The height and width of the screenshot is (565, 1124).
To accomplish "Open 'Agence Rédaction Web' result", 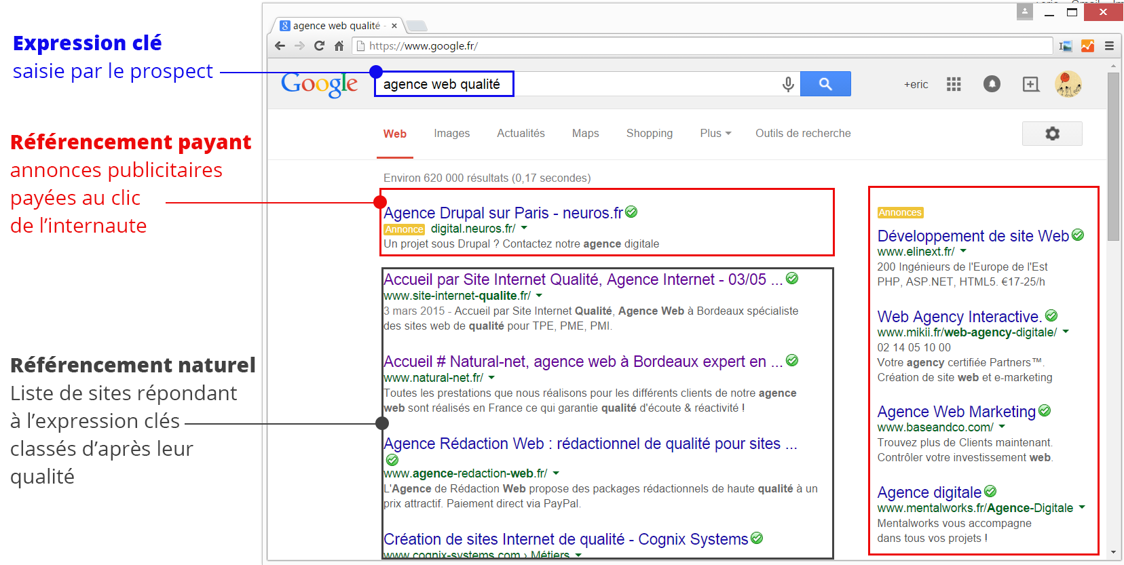I will (x=590, y=444).
